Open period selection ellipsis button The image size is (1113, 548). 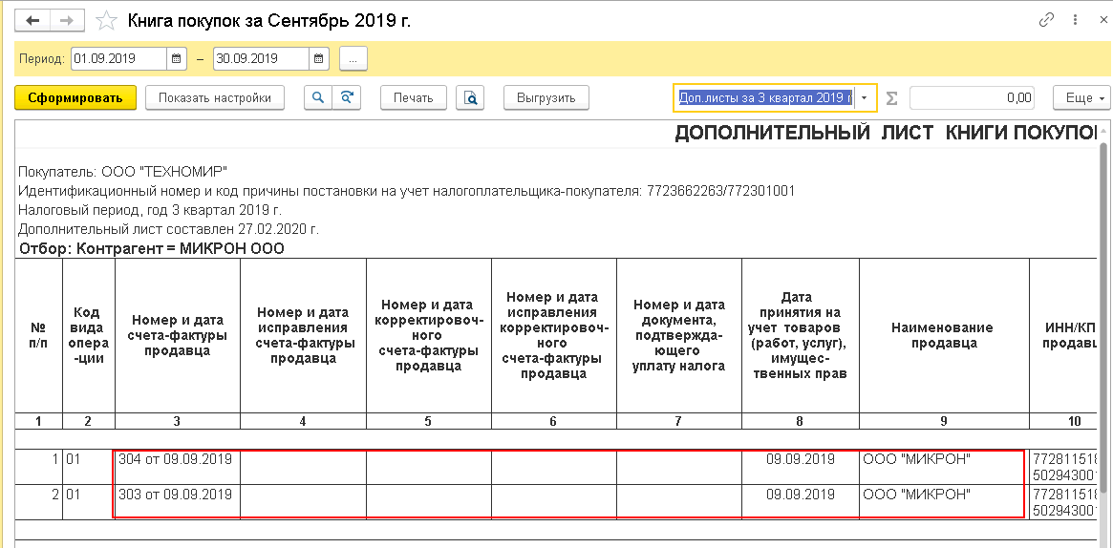pyautogui.click(x=353, y=59)
